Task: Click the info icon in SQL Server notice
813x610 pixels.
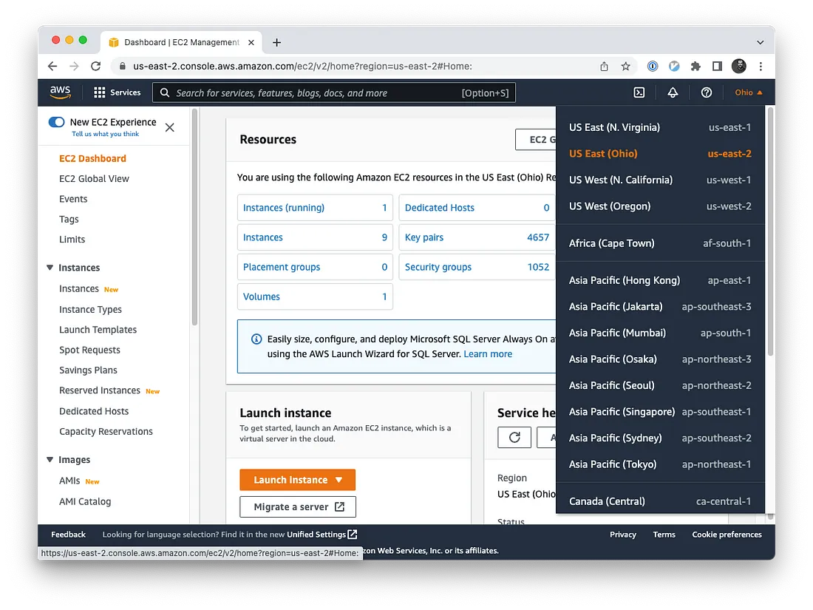Action: tap(256, 339)
